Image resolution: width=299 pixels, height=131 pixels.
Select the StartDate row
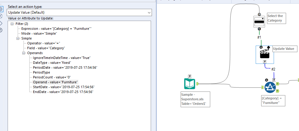[64, 87]
